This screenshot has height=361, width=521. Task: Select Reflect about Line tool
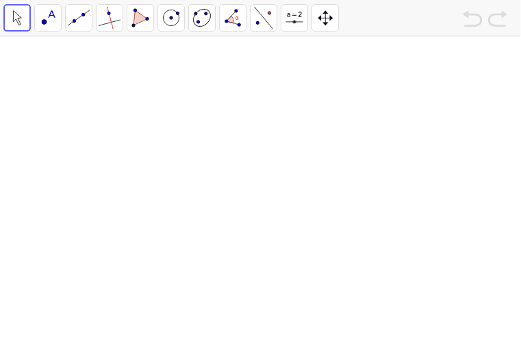(x=264, y=18)
